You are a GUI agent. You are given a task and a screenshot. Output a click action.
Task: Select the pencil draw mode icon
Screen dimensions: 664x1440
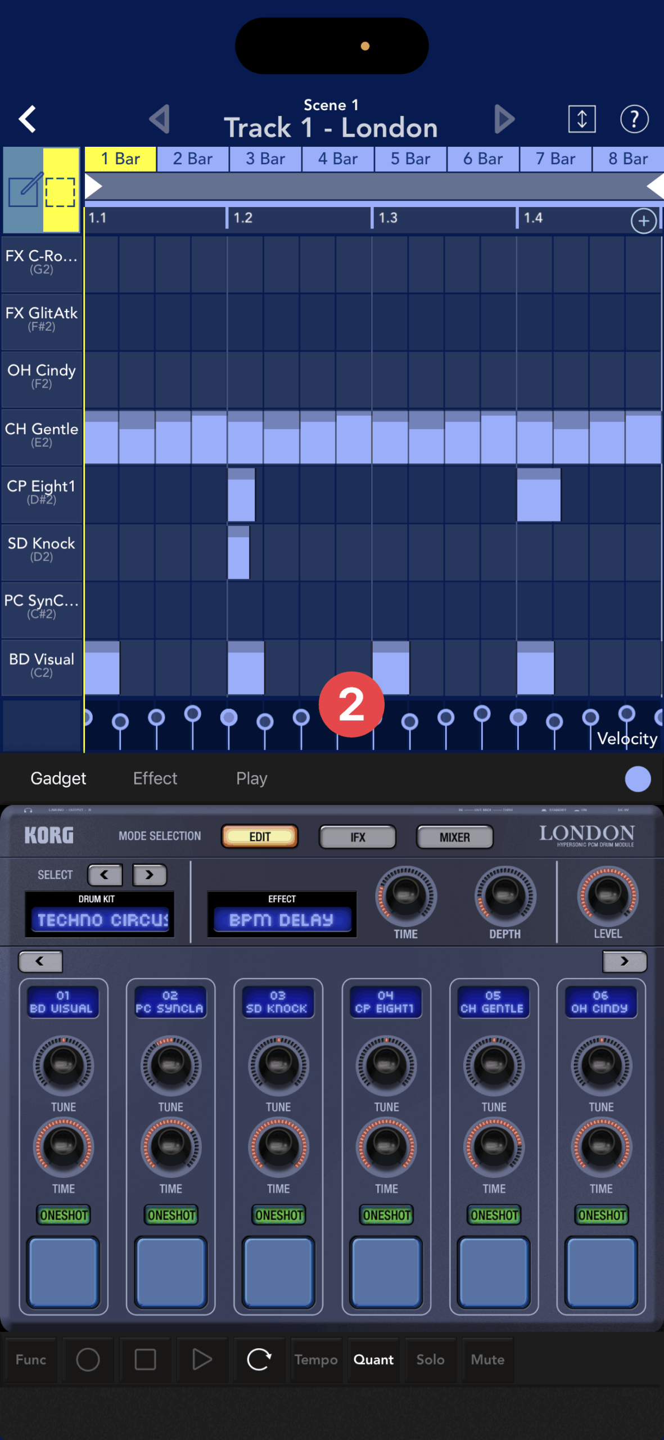coord(24,190)
